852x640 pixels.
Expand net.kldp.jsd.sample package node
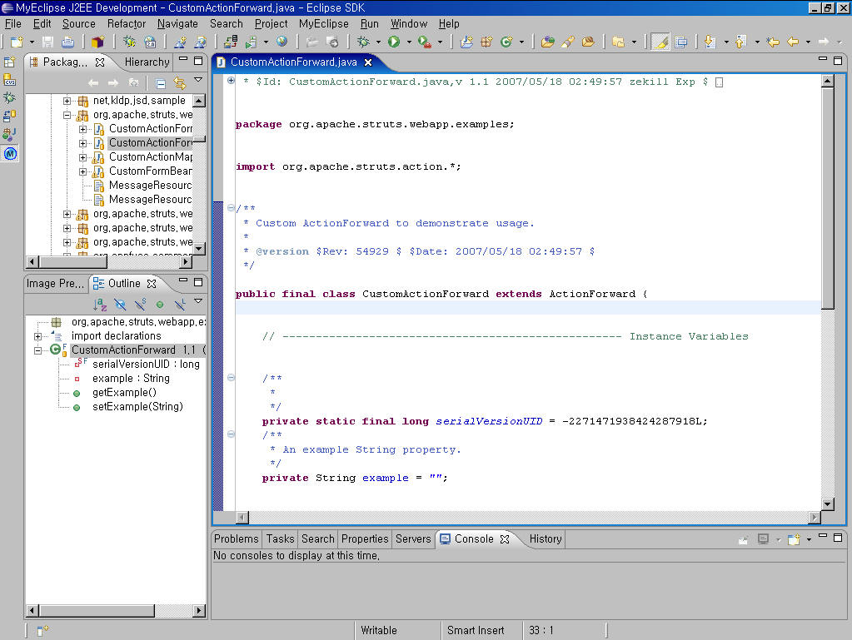[x=67, y=101]
